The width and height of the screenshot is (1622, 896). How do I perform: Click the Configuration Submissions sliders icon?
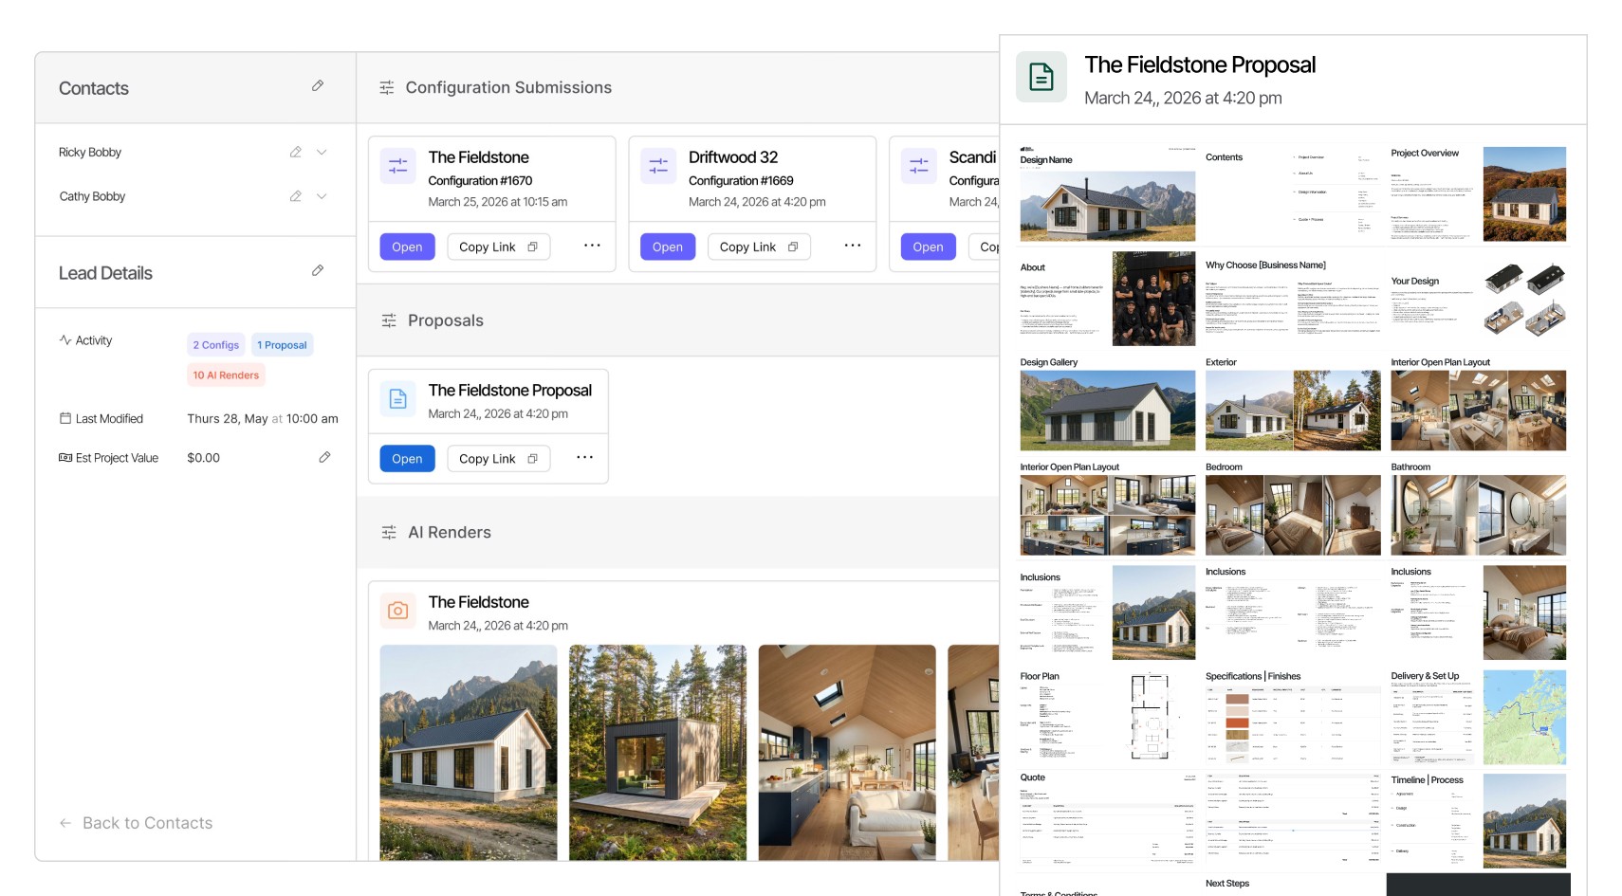click(387, 87)
